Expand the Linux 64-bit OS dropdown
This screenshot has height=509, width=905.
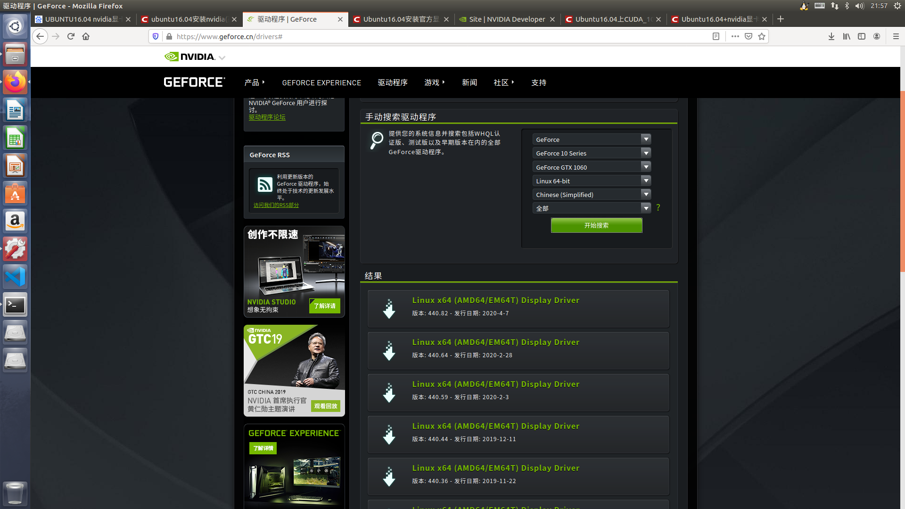[x=592, y=181]
